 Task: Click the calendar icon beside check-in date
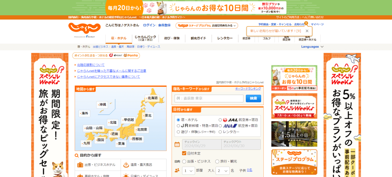177,144
